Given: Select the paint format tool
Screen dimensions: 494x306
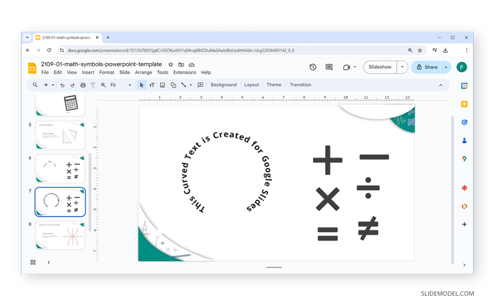Looking at the screenshot, I should coord(93,85).
